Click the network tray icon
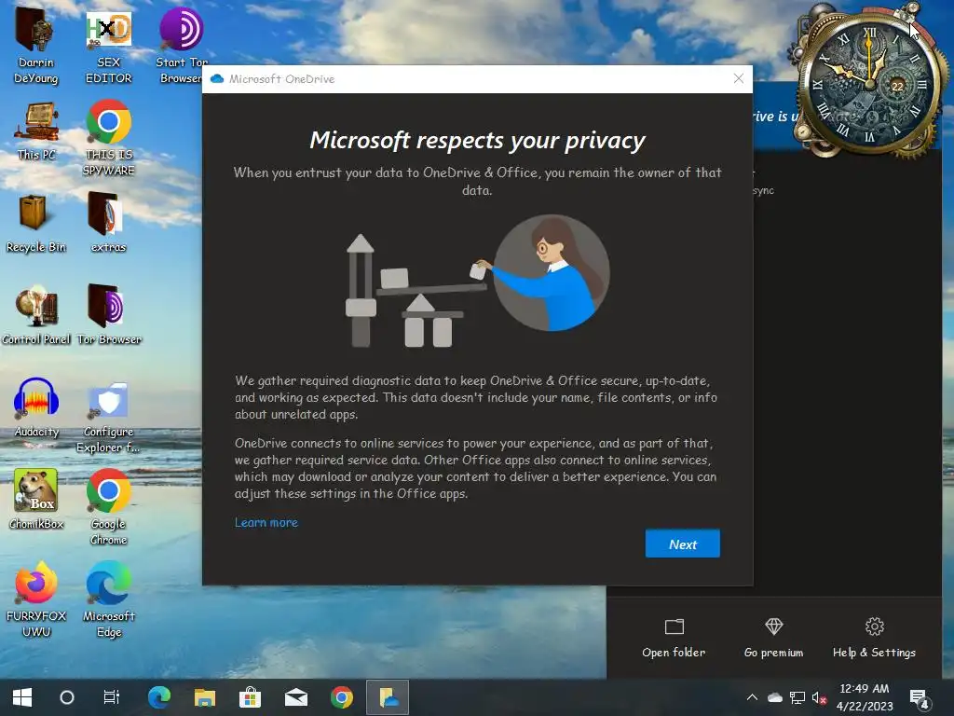This screenshot has height=716, width=954. pyautogui.click(x=797, y=697)
